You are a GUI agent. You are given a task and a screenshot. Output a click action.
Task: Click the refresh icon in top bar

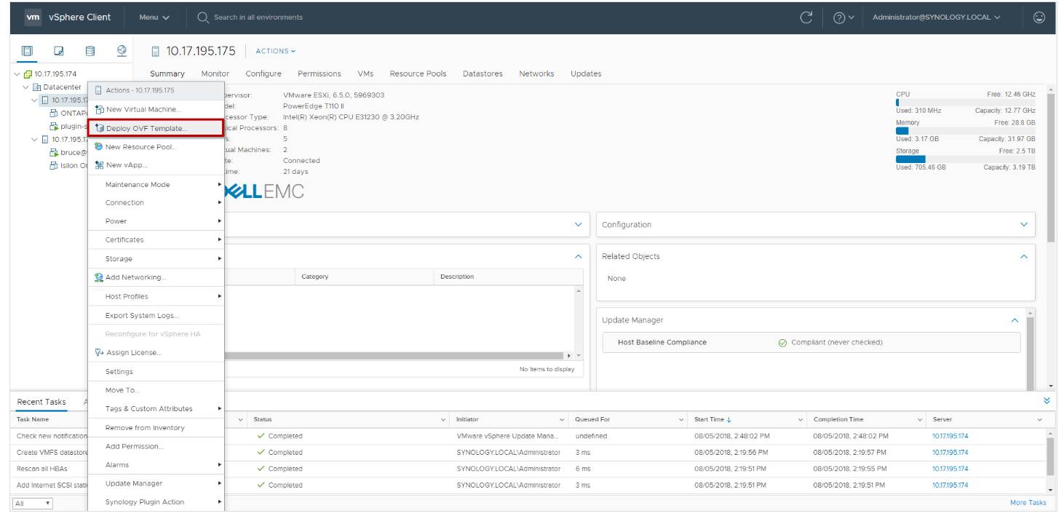806,17
